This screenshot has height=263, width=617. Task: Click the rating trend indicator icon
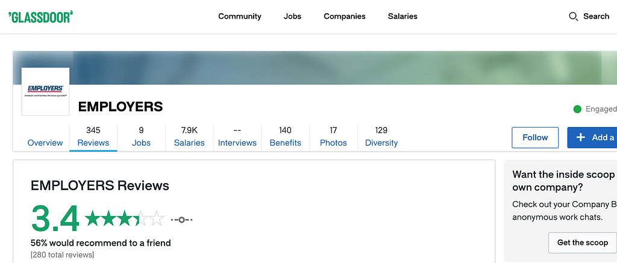pos(181,220)
